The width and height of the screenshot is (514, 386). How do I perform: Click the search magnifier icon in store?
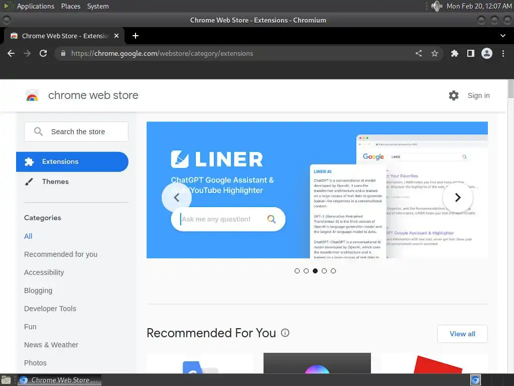point(38,132)
